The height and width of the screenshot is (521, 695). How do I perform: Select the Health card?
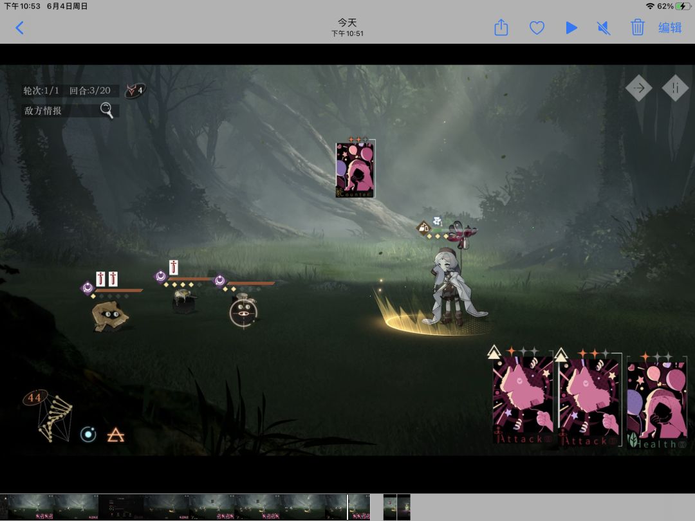pos(657,402)
